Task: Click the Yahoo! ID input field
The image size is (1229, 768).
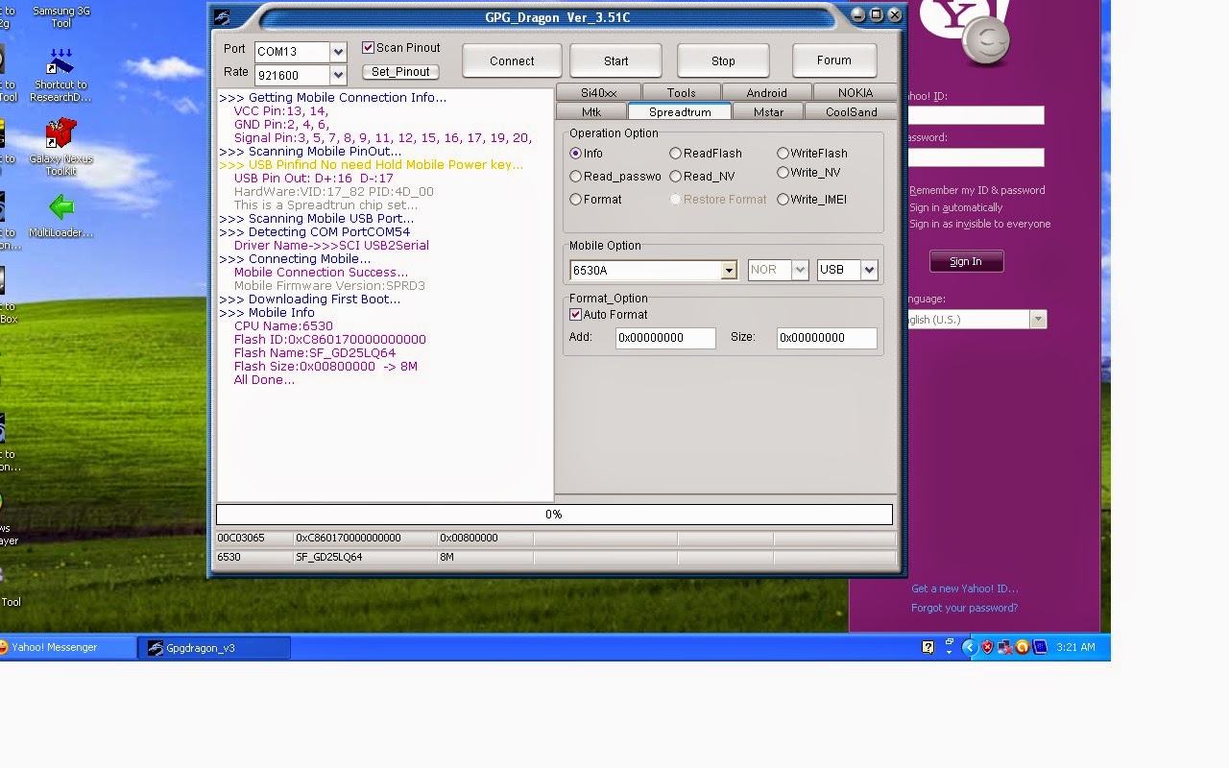Action: (975, 115)
